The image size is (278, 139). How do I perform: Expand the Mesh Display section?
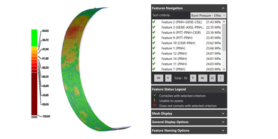point(189,113)
